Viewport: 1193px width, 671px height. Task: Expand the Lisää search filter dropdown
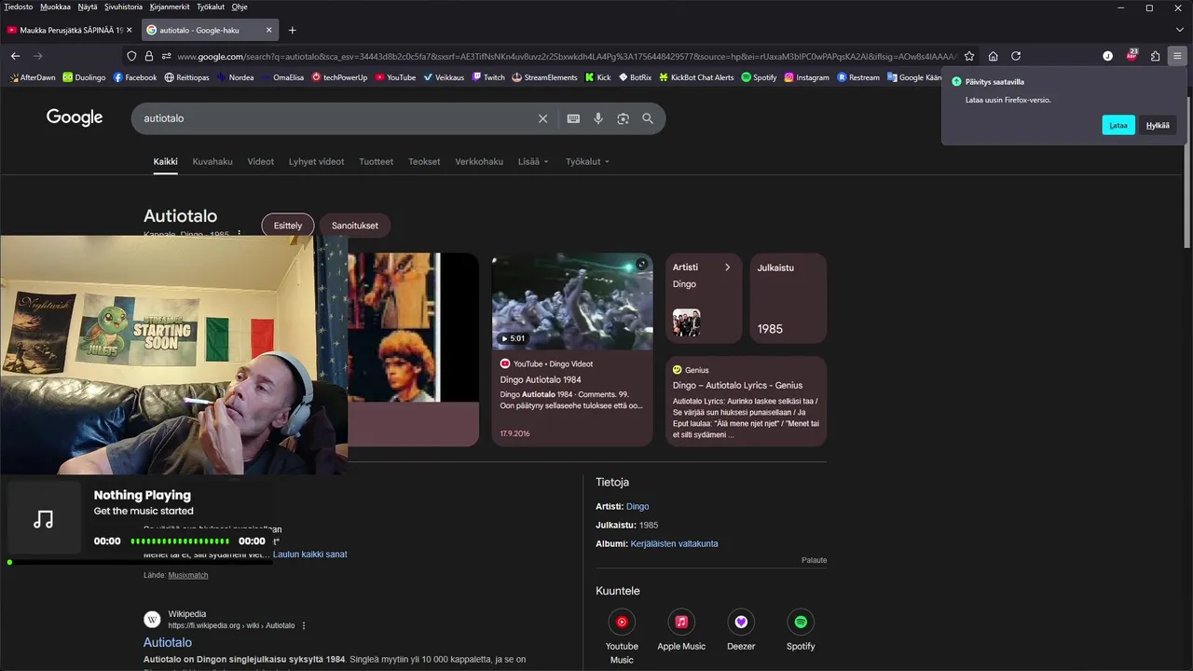(533, 161)
